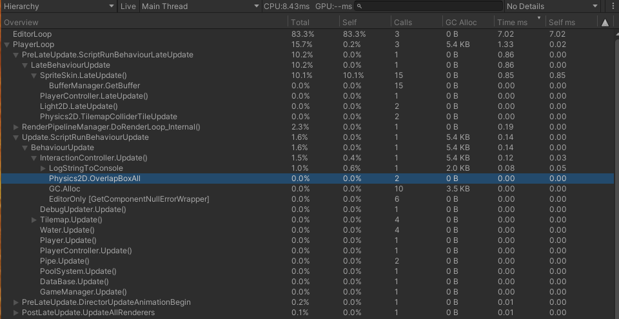The image size is (619, 319).
Task: Select the GC.Alloc row
Action: (307, 189)
